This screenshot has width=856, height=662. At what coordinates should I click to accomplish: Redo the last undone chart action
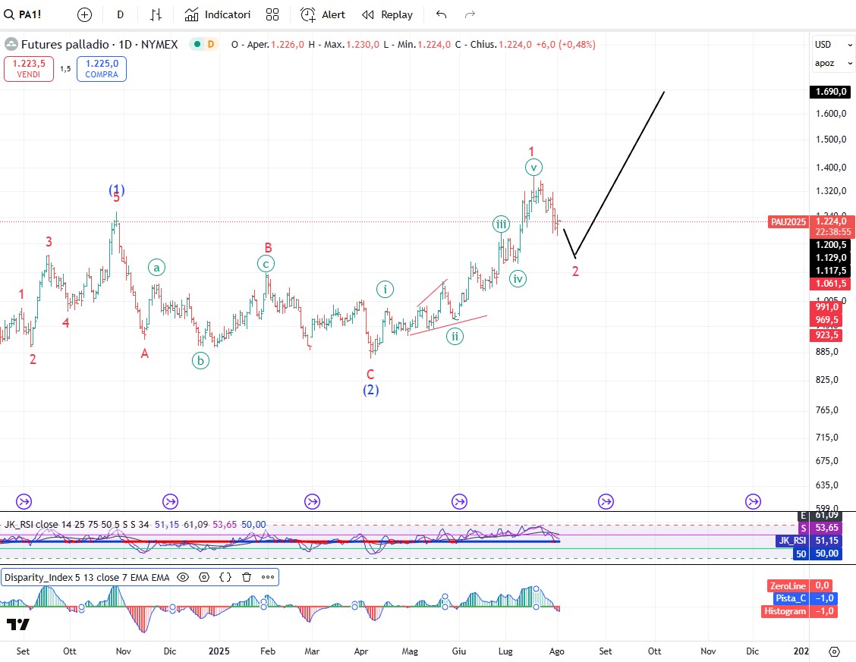tap(470, 14)
